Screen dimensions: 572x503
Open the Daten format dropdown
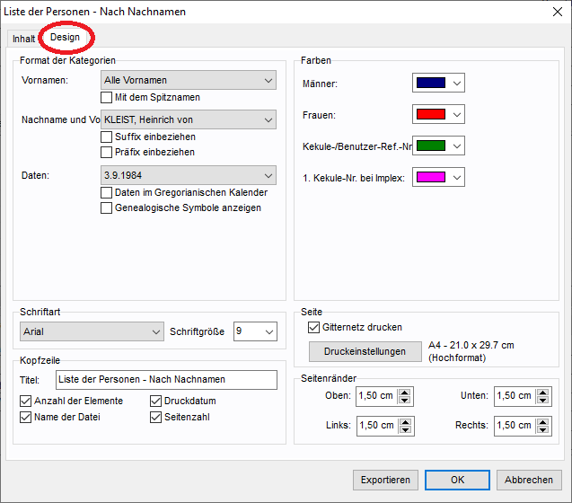pyautogui.click(x=188, y=175)
